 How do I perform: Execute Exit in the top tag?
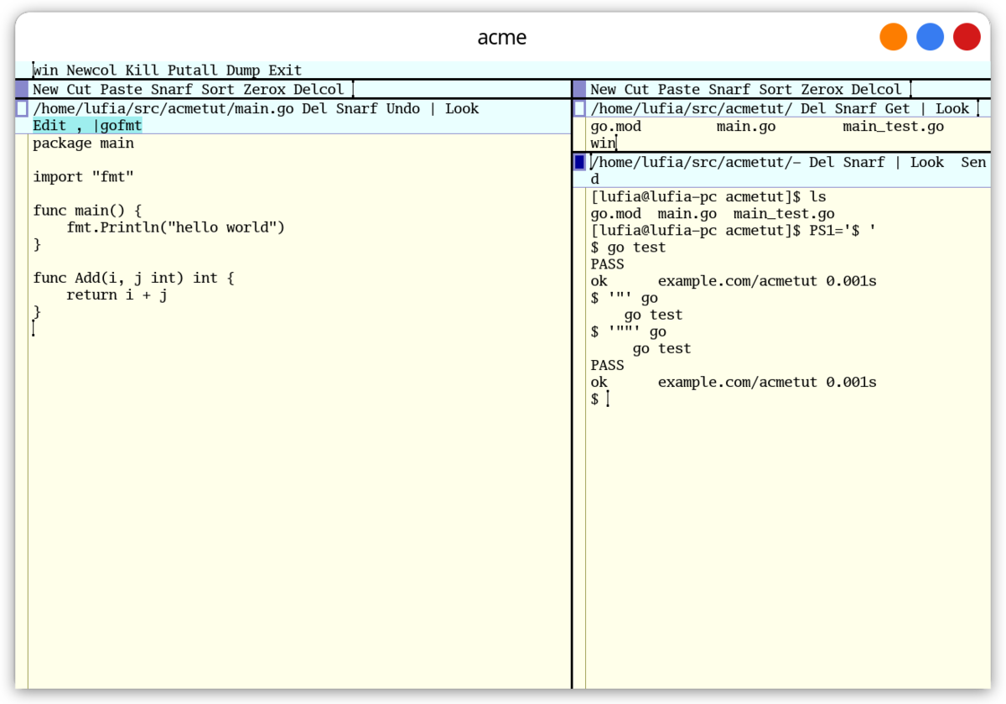pyautogui.click(x=285, y=70)
